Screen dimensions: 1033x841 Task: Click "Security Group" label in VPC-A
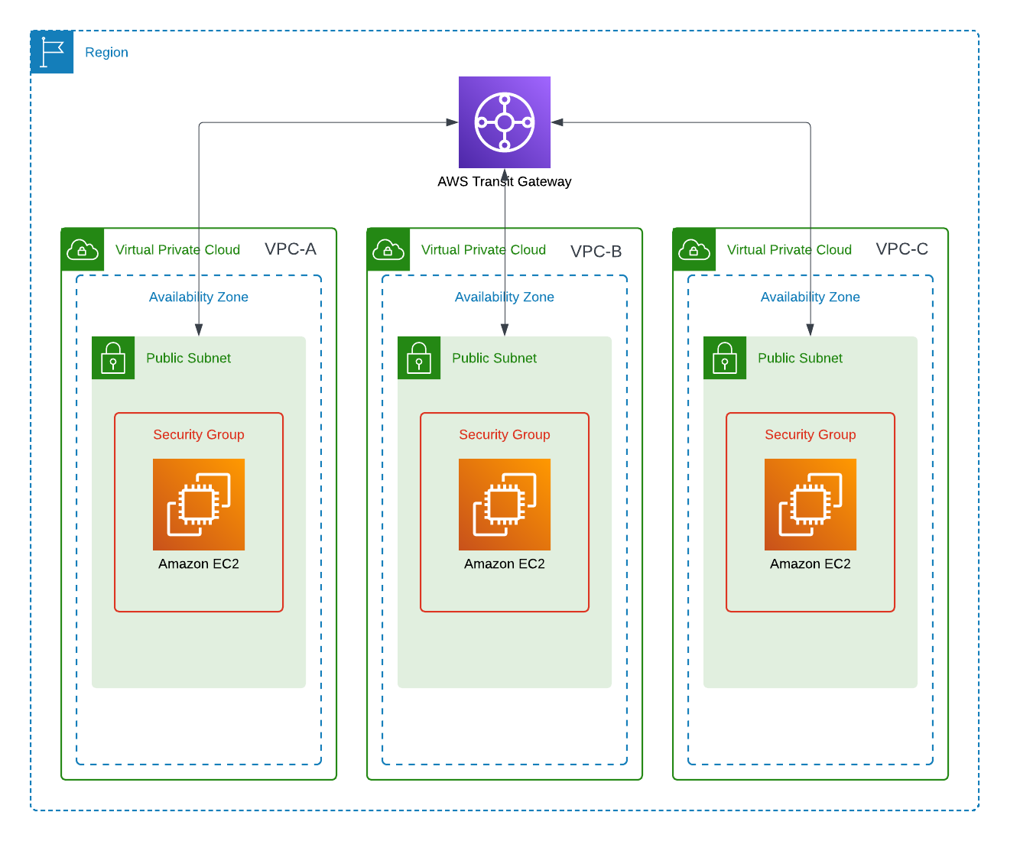(x=199, y=435)
